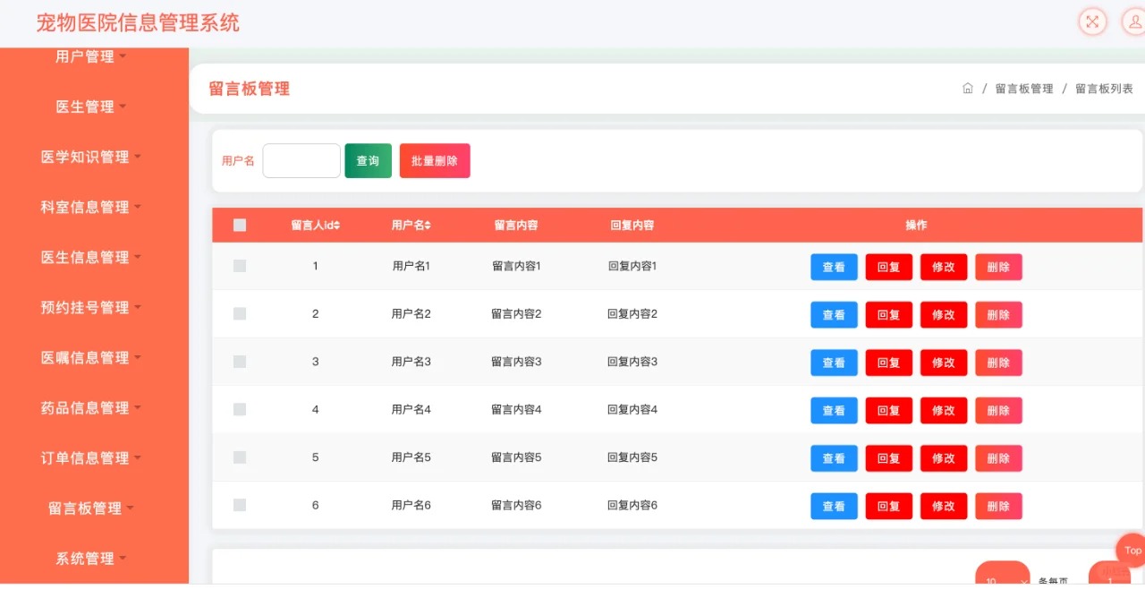
Task: Click 回复 button for row 用户名1
Action: [888, 267]
